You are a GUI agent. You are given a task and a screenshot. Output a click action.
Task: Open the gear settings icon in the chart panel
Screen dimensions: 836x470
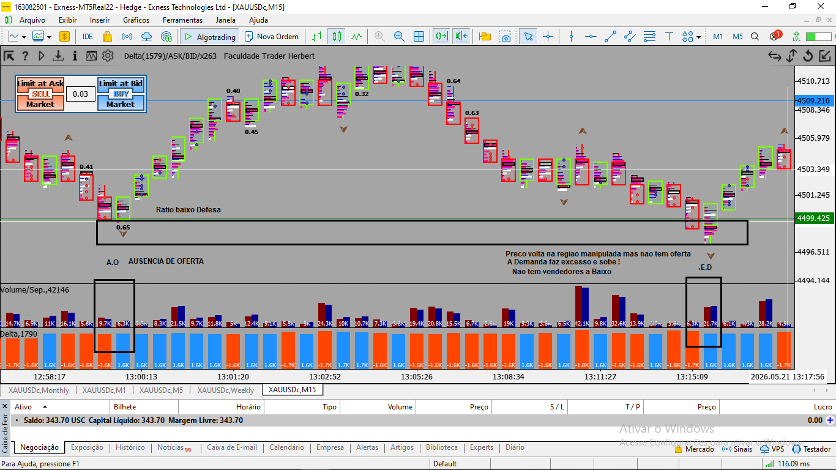[x=108, y=56]
